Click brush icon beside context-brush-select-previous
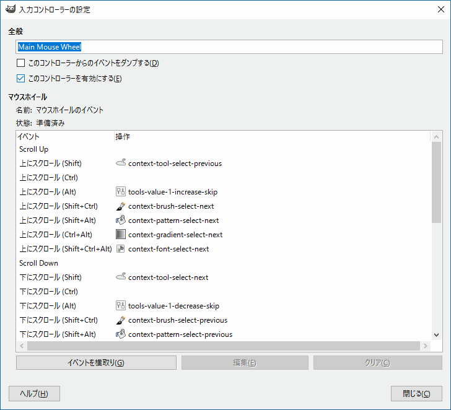Screen dimensions: 451x410 coord(121,320)
